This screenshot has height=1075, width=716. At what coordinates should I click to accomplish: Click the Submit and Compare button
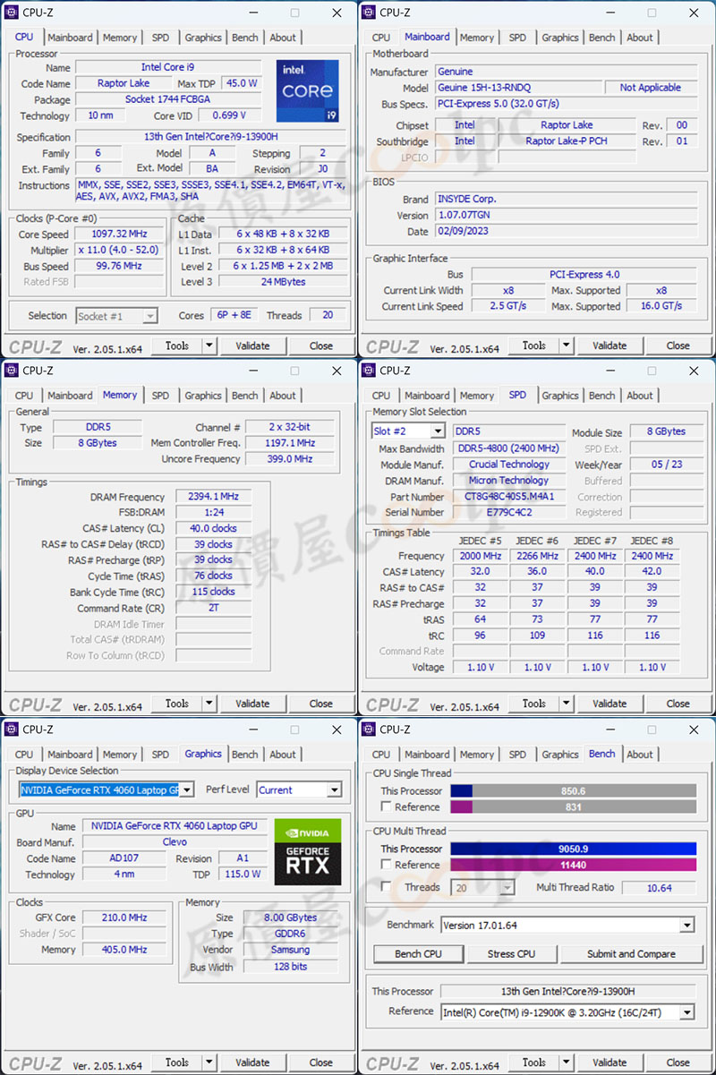click(631, 954)
